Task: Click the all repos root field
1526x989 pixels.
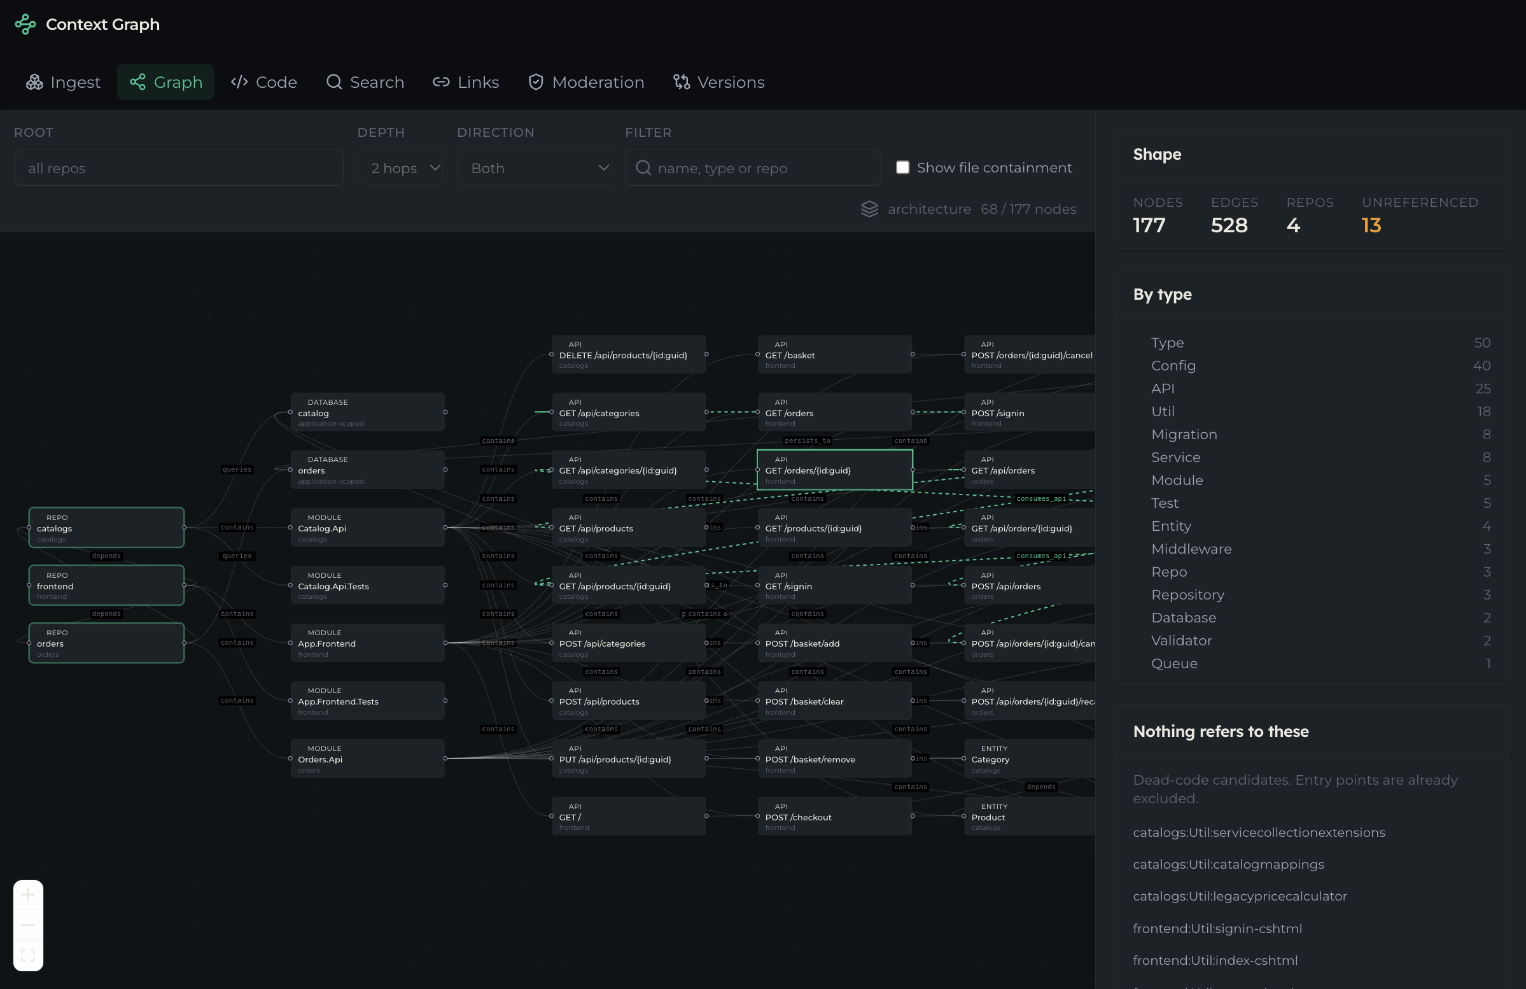Action: [x=178, y=168]
